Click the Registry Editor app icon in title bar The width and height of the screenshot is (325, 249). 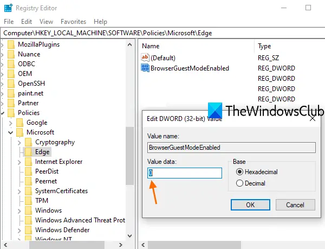[8, 8]
